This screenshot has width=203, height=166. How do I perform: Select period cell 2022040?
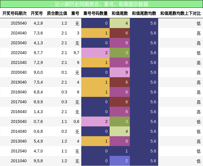click(x=19, y=53)
